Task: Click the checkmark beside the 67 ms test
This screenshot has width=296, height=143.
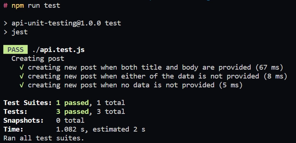Action: coord(22,67)
